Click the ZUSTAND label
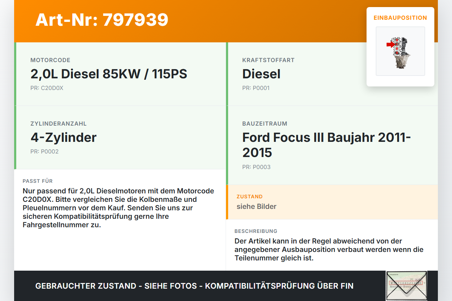This screenshot has width=452, height=301. [250, 197]
